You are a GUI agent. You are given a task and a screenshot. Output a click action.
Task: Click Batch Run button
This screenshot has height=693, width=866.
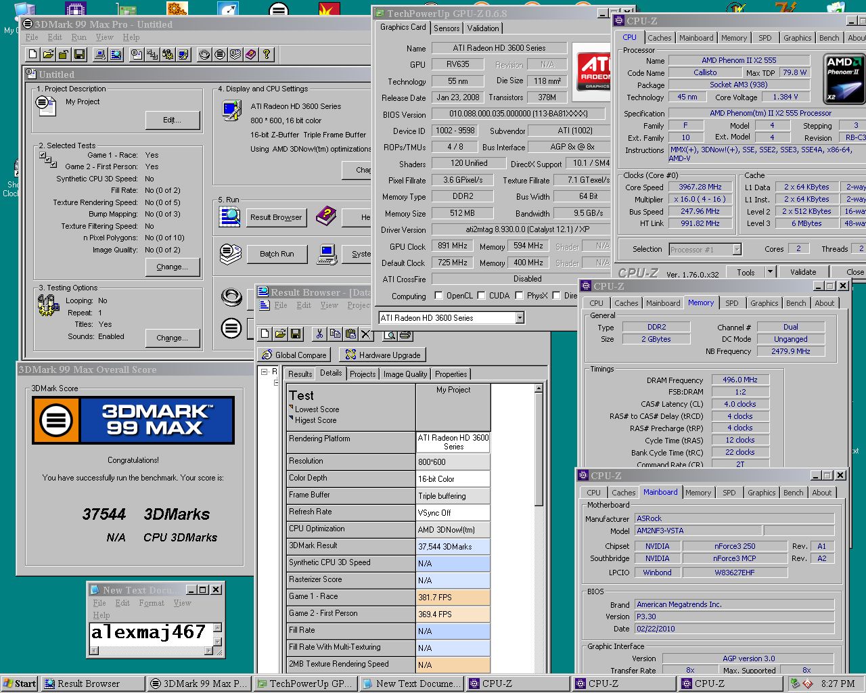[x=277, y=254]
